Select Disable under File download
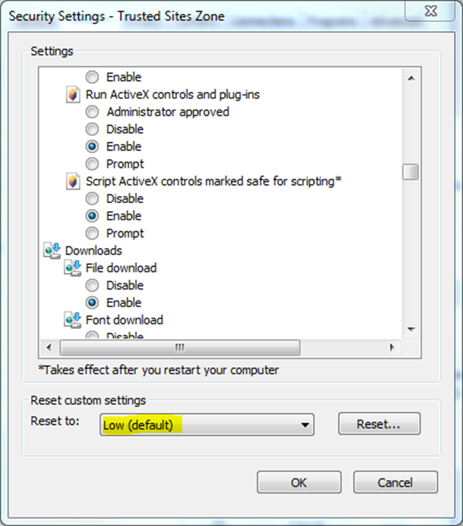Image resolution: width=463 pixels, height=526 pixels. pos(92,286)
